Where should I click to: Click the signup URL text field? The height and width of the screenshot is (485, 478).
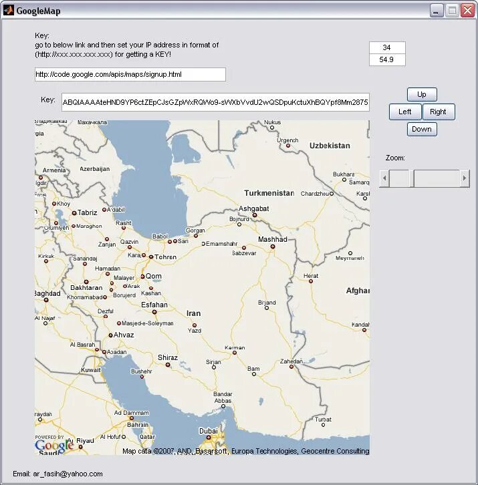point(130,75)
